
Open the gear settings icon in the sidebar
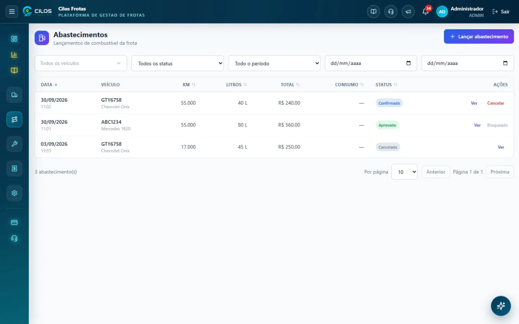(14, 193)
